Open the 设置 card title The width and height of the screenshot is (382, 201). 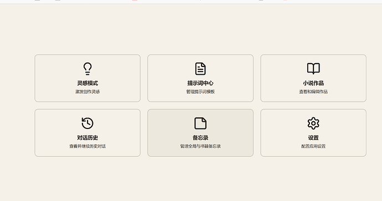pos(313,138)
